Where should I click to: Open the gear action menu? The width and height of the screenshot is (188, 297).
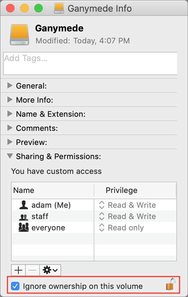click(50, 270)
